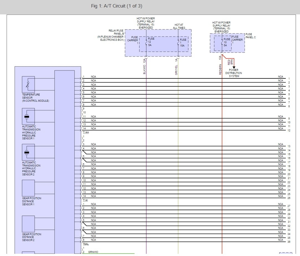Click the green GRN/VIO wire label
Image resolution: width=300 pixels, height=256 pixels.
pyautogui.click(x=93, y=252)
